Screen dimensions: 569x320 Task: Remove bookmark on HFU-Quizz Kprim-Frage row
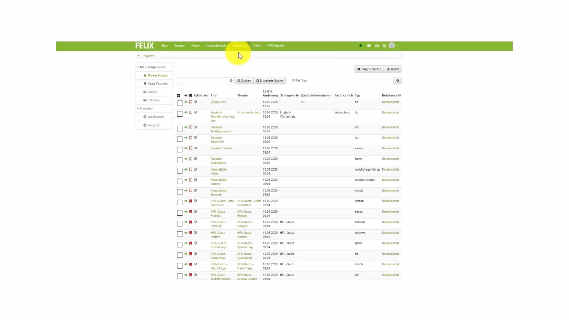point(191,243)
